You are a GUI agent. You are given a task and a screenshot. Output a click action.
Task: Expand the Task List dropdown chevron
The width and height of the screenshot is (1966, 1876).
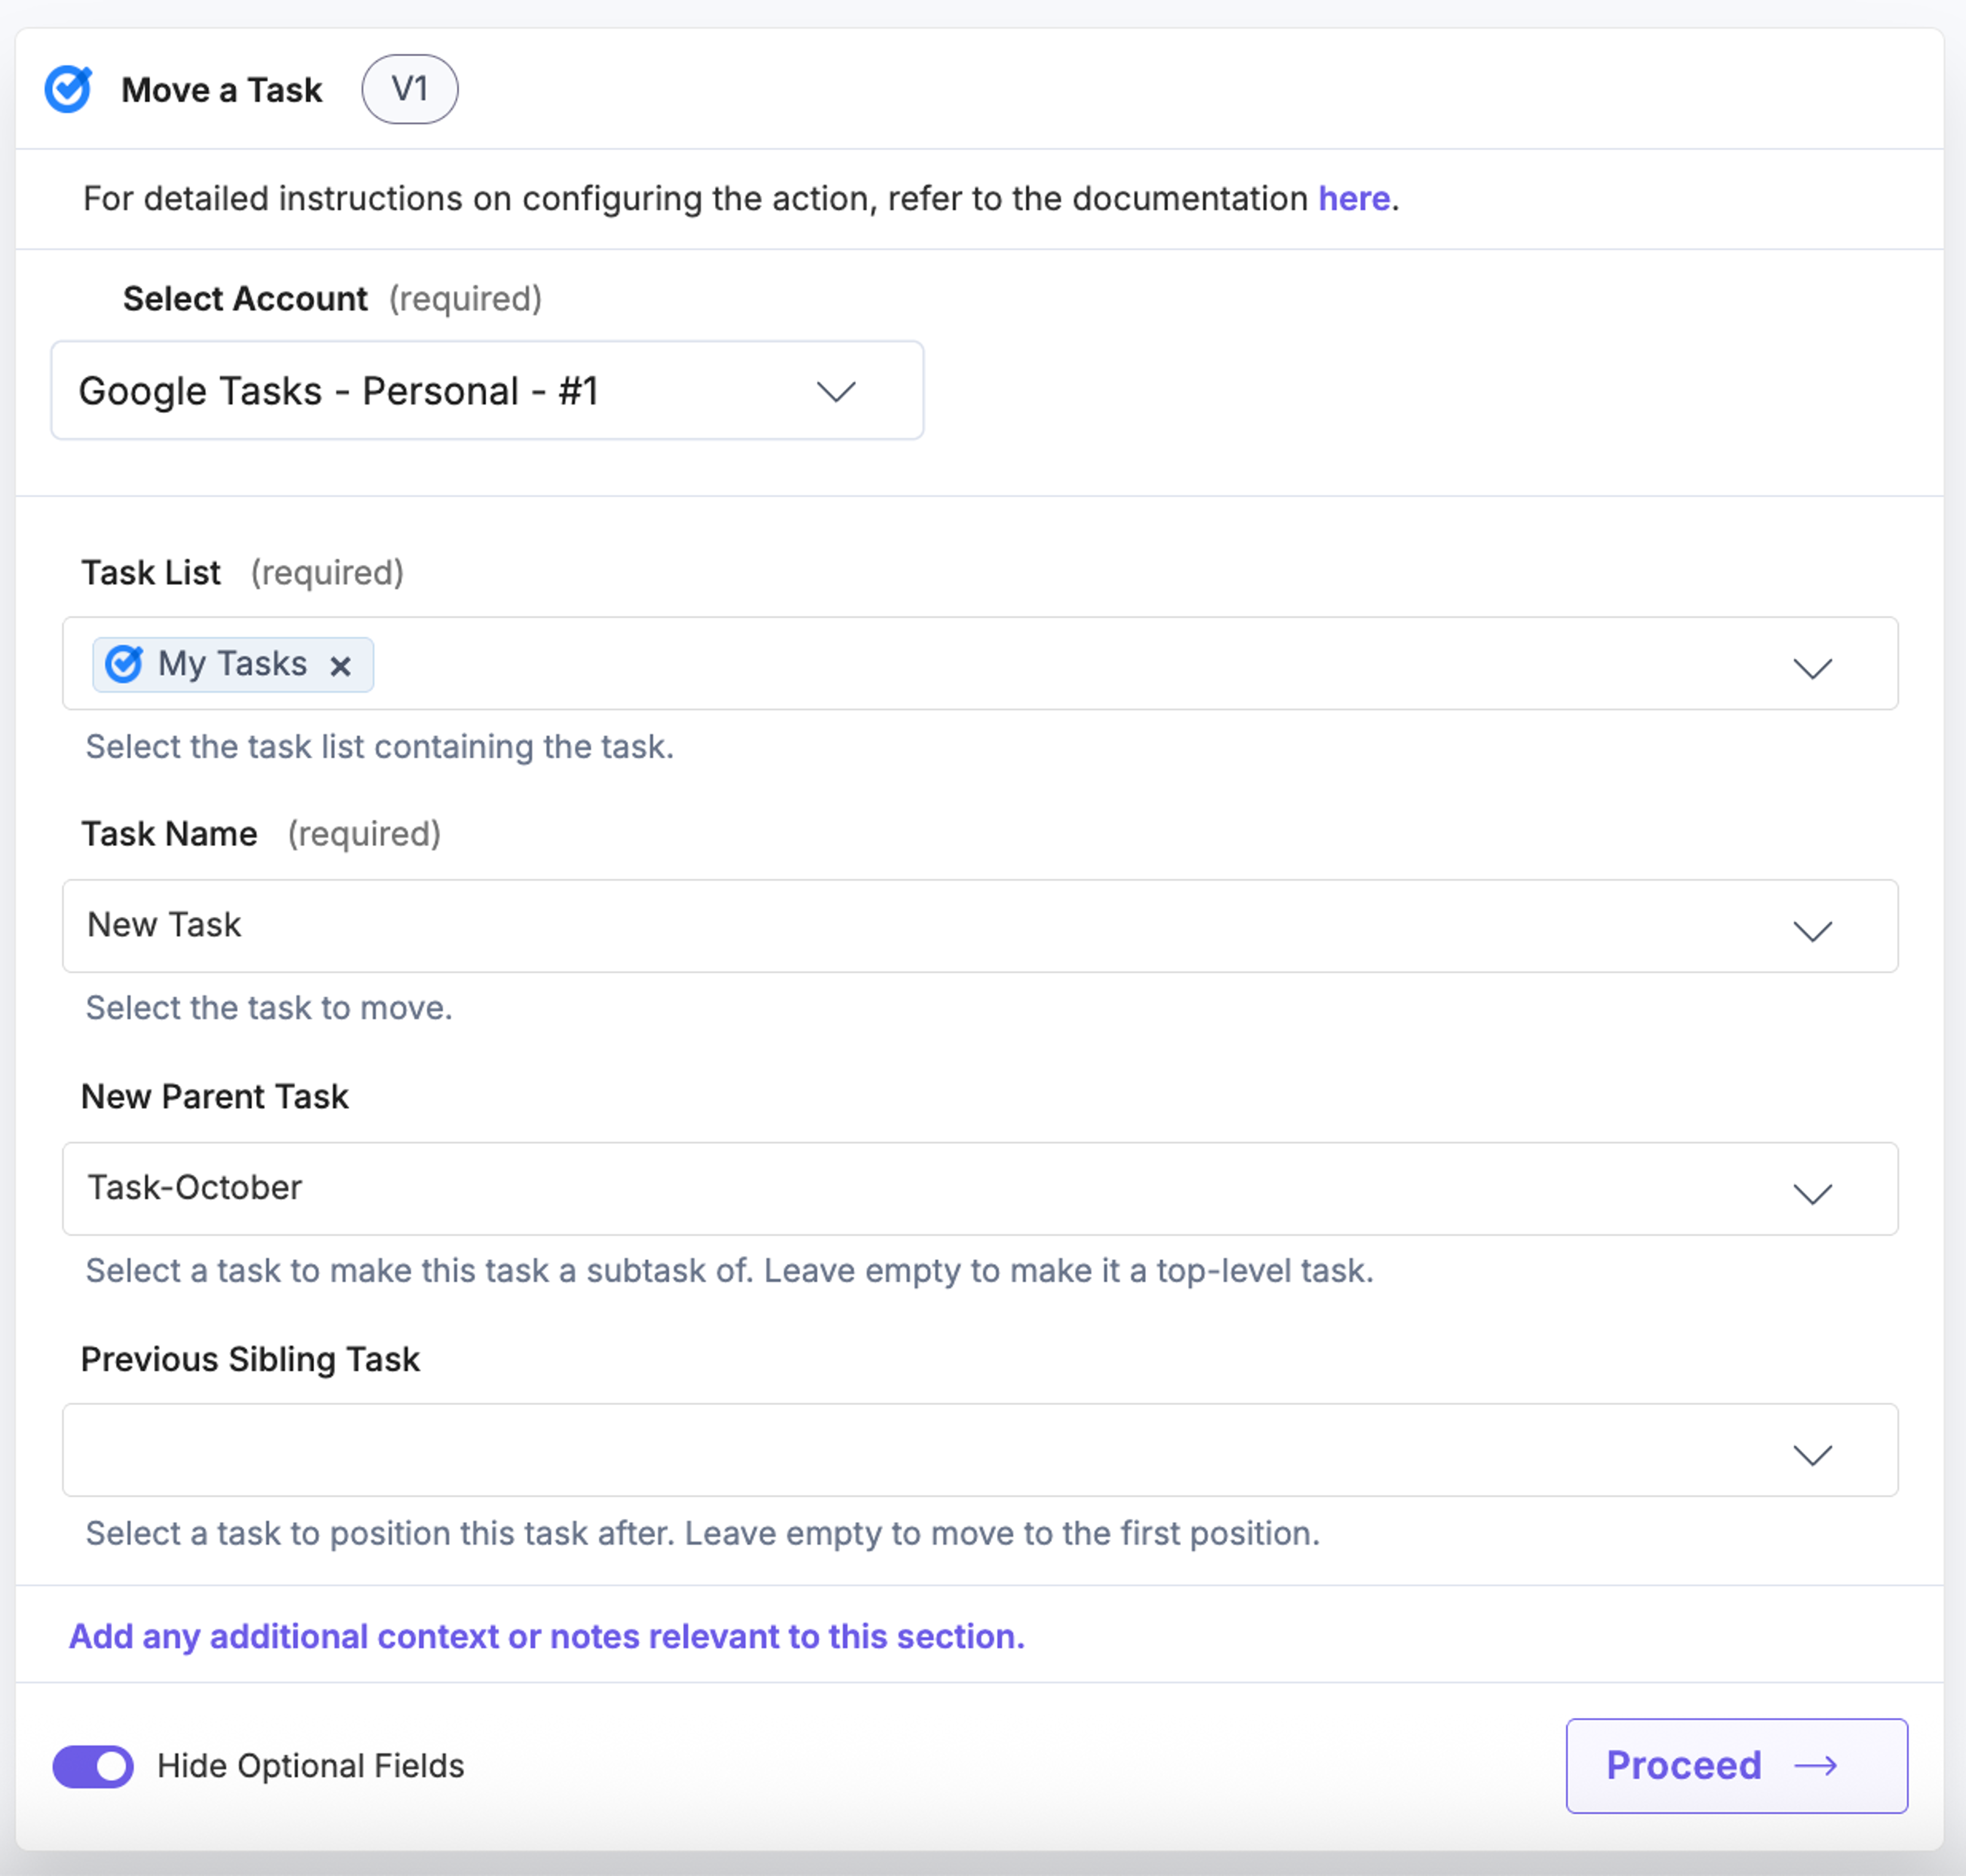(x=1812, y=668)
